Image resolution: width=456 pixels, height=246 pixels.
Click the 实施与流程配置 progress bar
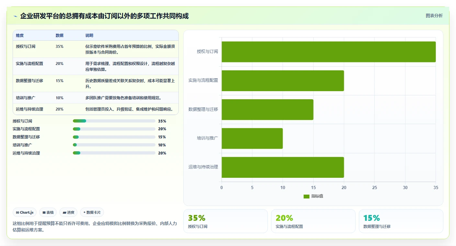114,129
